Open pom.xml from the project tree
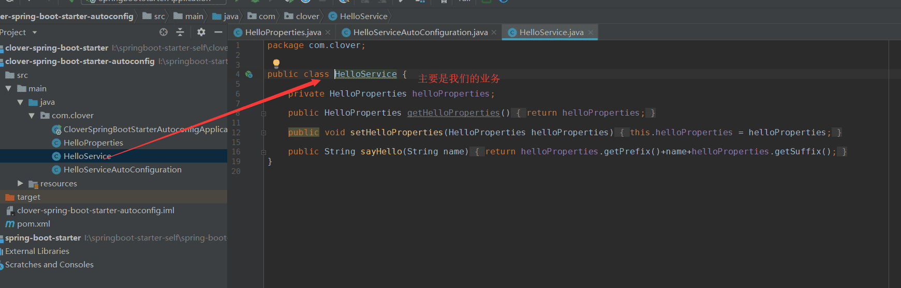 [x=33, y=224]
